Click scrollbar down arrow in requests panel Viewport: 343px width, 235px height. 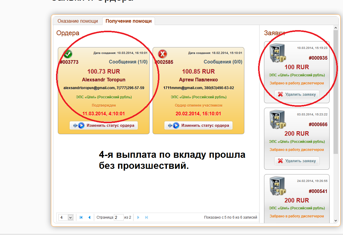[336, 220]
